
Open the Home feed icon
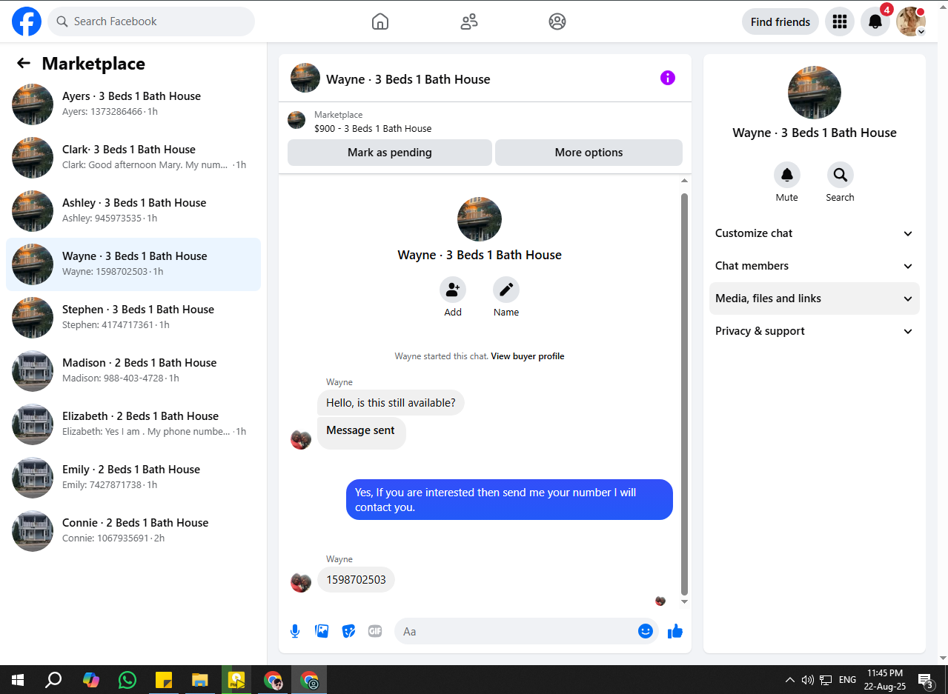(x=380, y=21)
